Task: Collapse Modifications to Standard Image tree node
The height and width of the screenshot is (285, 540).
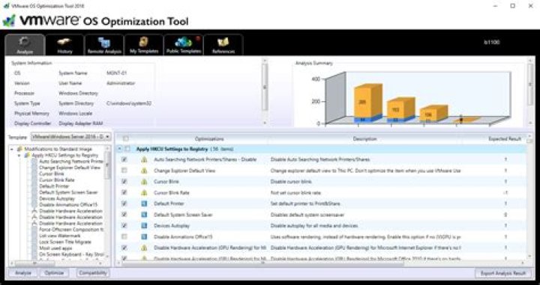Action: pyautogui.click(x=12, y=149)
